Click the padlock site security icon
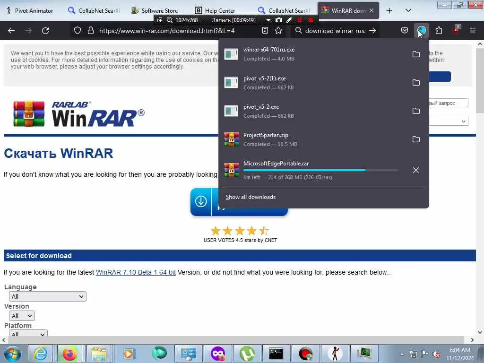This screenshot has width=484, height=363. tap(90, 31)
